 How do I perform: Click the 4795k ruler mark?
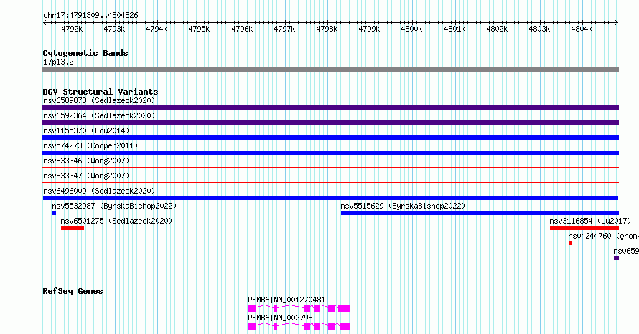click(199, 29)
